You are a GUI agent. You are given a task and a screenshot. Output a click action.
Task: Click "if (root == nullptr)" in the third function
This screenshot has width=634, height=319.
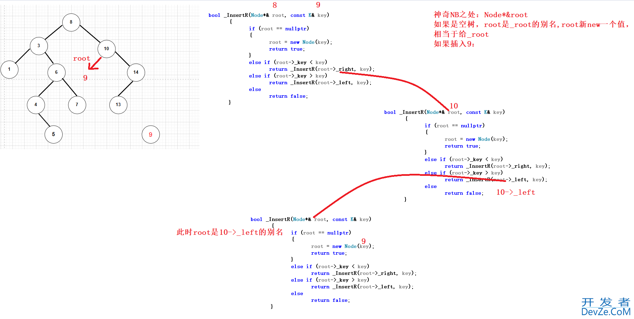321,233
